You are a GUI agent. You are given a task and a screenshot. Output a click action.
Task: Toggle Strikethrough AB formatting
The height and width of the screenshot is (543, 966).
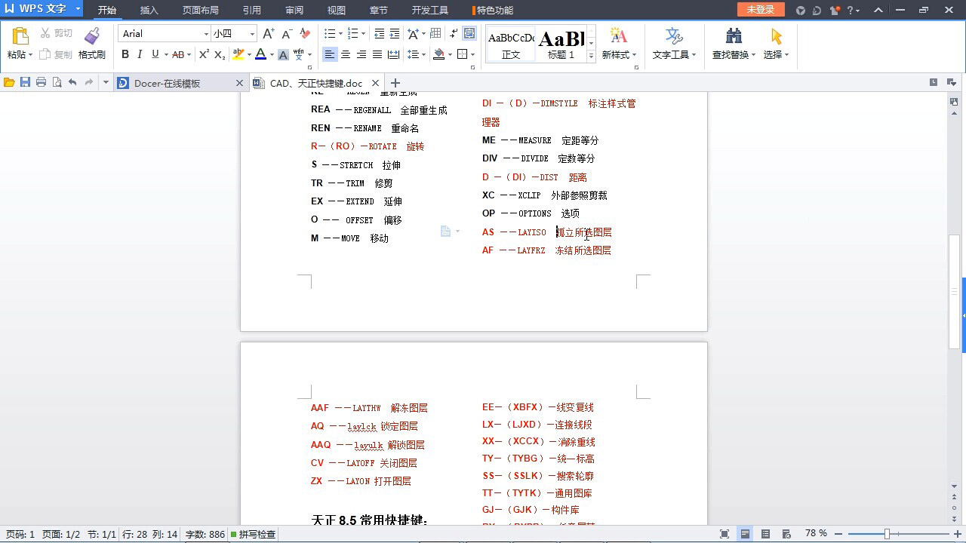coord(178,54)
